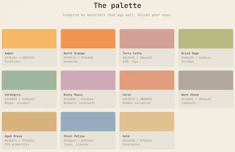Click the 'Strings' usage text
The image size is (235, 152).
tap(188, 62)
